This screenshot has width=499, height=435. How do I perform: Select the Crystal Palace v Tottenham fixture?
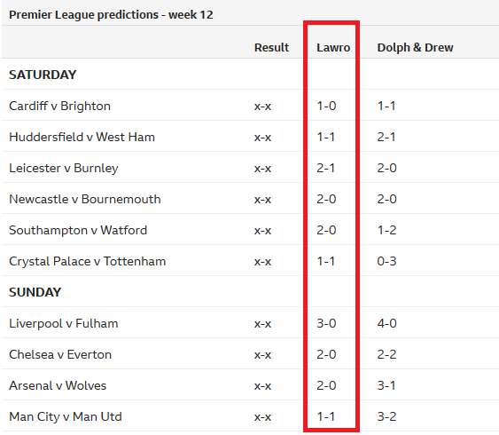(x=88, y=261)
